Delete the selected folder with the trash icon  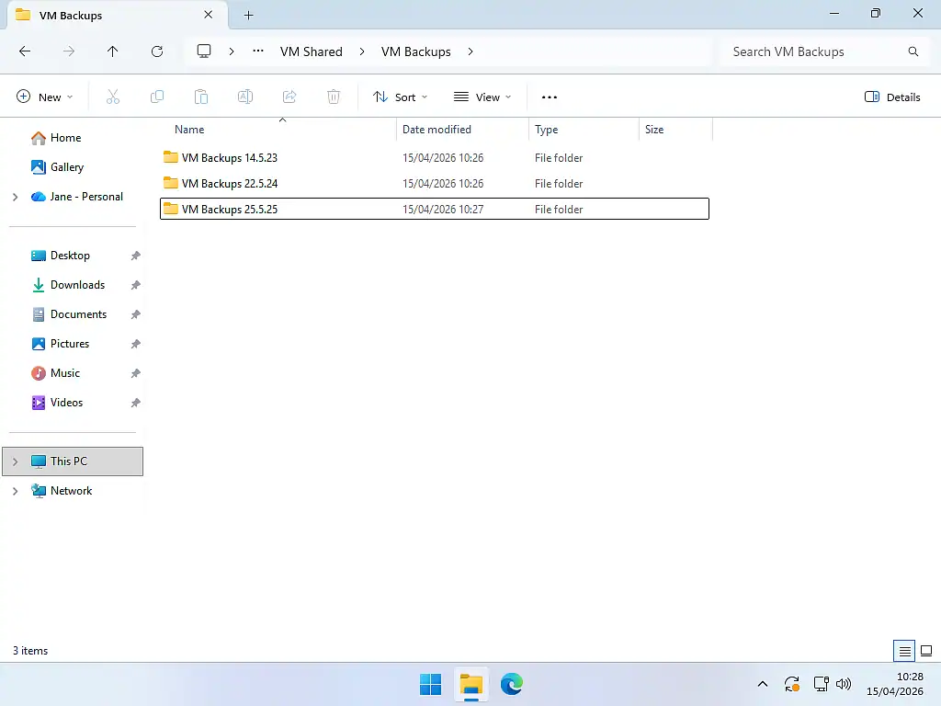coord(334,97)
